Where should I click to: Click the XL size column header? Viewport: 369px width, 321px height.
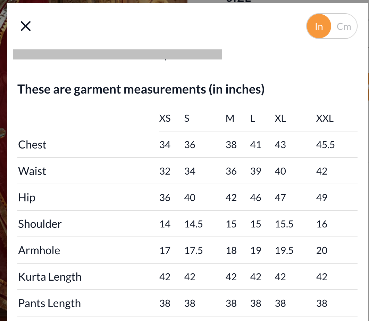(x=280, y=118)
